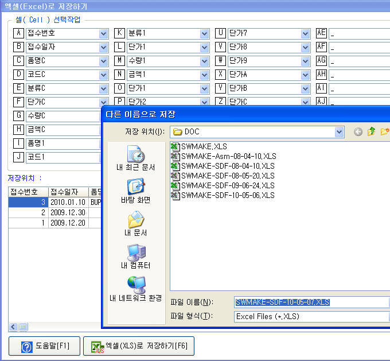This screenshot has width=390, height=361.
Task: Click help button 도움말[F1]
Action: [44, 346]
